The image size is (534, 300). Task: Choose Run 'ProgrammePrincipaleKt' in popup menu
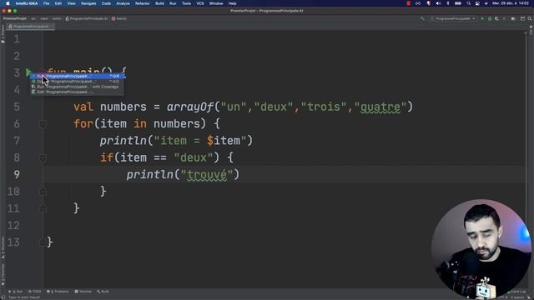[x=78, y=76]
